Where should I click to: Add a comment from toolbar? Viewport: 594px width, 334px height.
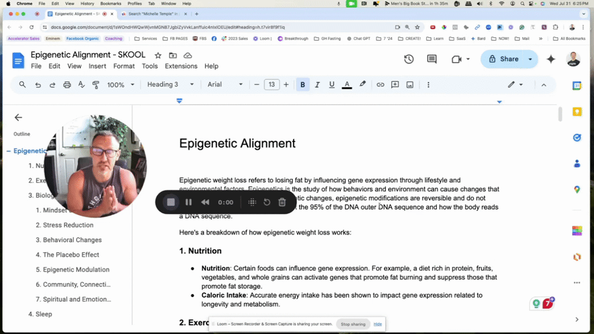(394, 85)
